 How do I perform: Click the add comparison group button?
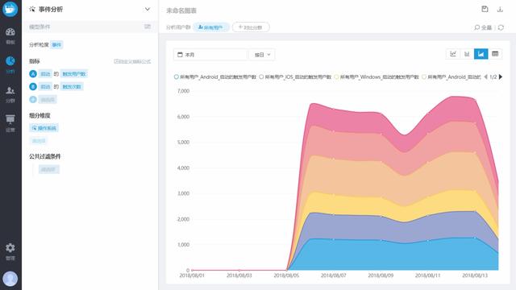pyautogui.click(x=251, y=27)
